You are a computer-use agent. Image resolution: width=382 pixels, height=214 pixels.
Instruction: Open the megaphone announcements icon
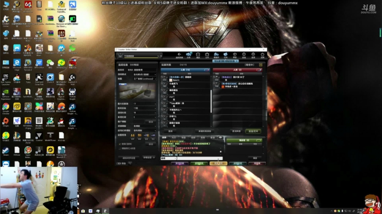click(188, 55)
